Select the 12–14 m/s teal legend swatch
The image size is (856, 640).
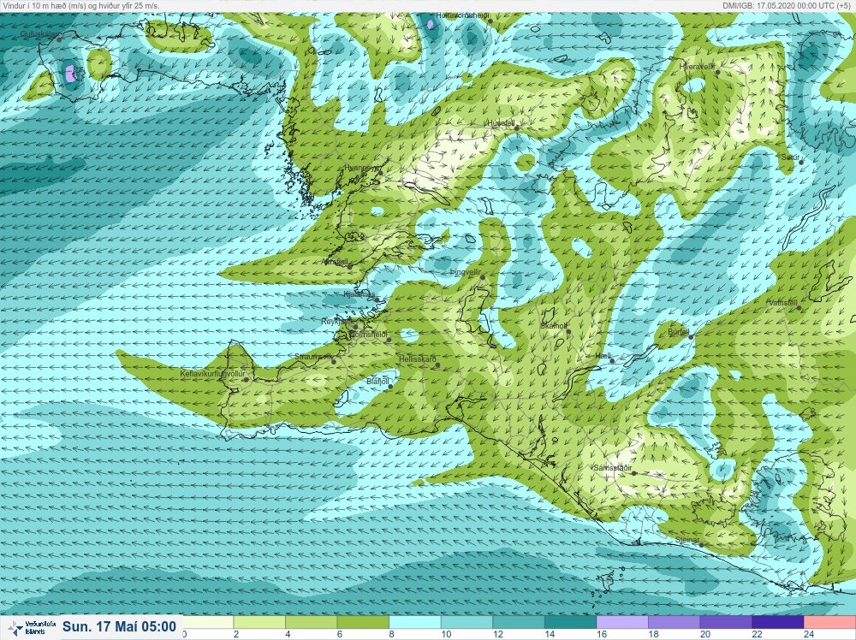519,622
